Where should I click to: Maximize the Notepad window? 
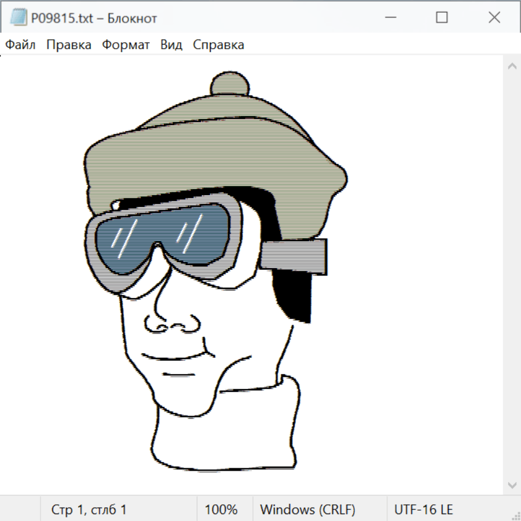tap(442, 18)
